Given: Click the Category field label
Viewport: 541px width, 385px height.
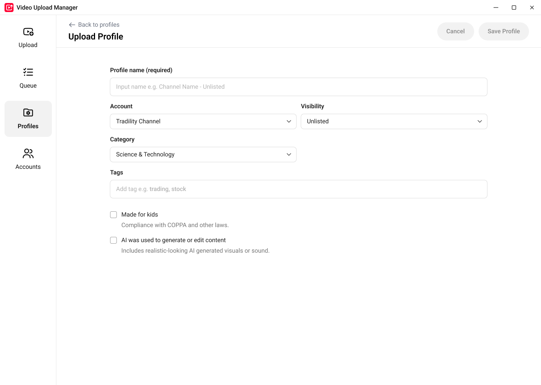Looking at the screenshot, I should [x=122, y=139].
